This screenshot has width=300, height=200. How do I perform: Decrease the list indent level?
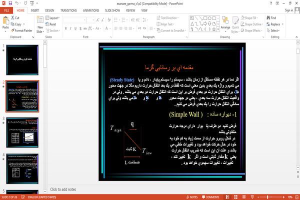pos(133,19)
